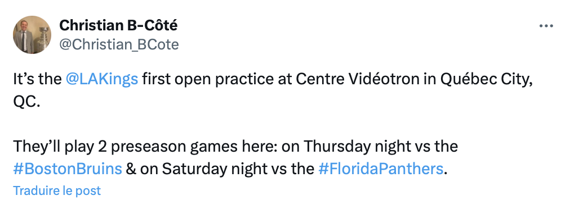Image resolution: width=570 pixels, height=209 pixels.
Task: Open the Christian B-Côté display name link
Action: pos(118,25)
